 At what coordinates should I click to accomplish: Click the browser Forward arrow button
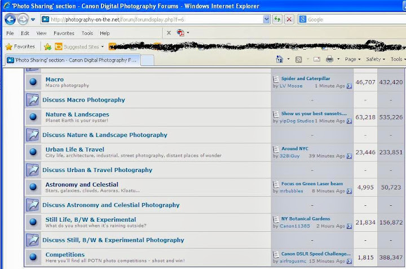(23, 19)
